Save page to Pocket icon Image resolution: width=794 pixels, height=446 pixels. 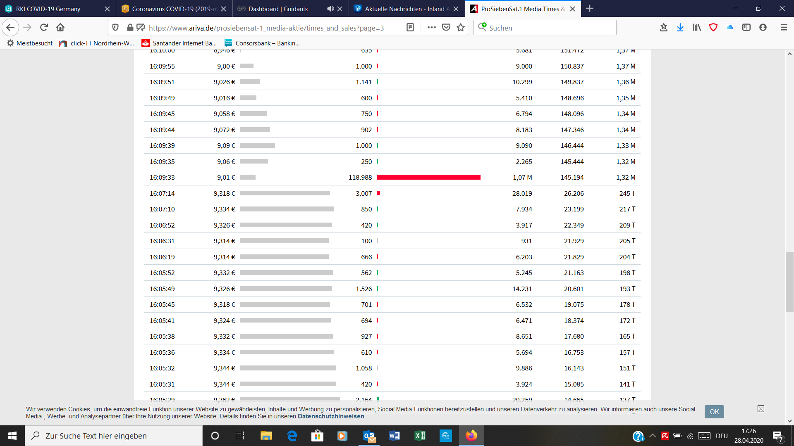tap(446, 28)
